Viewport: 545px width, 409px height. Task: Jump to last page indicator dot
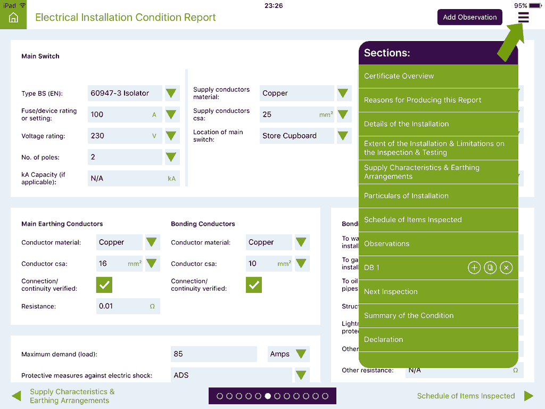325,396
